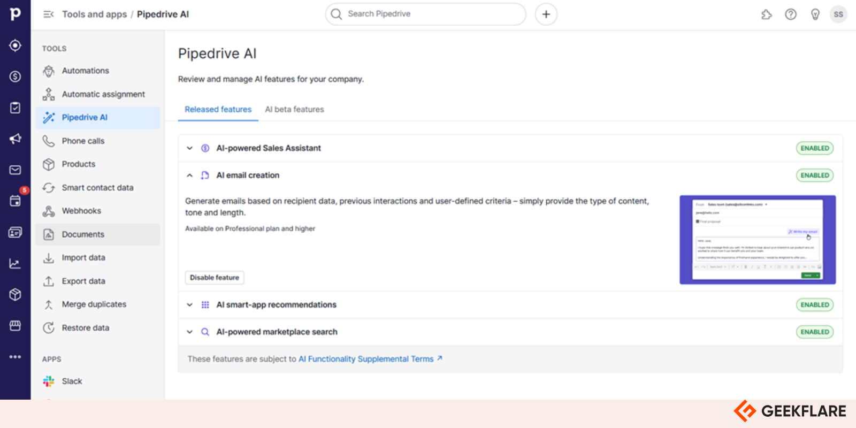The height and width of the screenshot is (428, 856).
Task: Expand AI-powered marketplace search chevron
Action: click(x=189, y=332)
